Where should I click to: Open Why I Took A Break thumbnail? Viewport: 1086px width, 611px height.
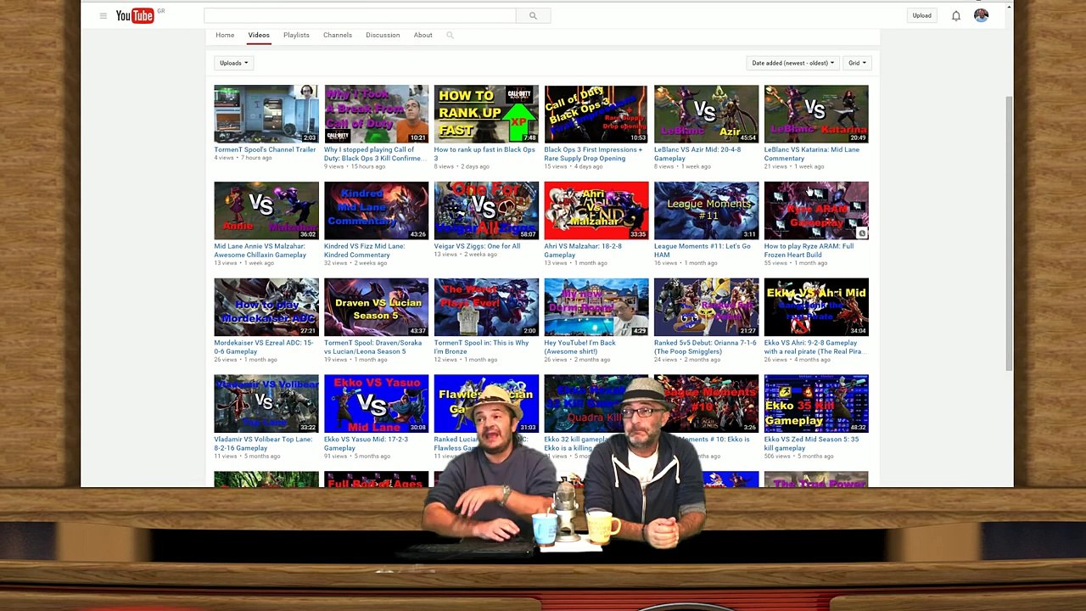[376, 114]
